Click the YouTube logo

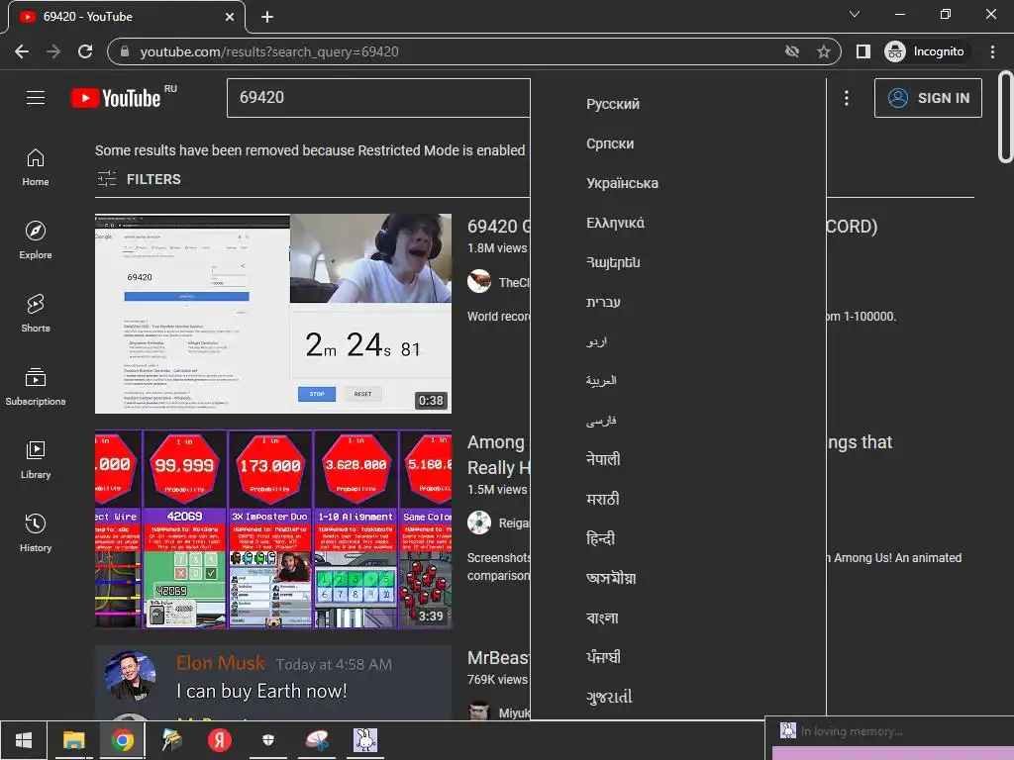117,98
